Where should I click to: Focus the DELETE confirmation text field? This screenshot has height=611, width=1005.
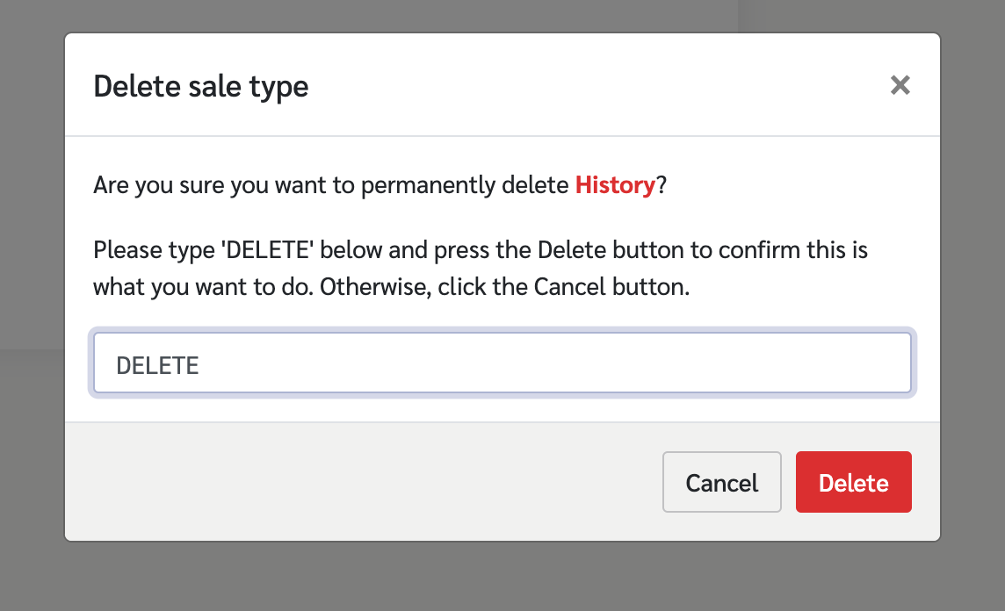(x=502, y=363)
